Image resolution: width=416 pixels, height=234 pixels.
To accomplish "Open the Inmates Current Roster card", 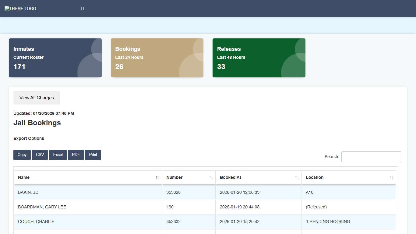I will point(55,58).
